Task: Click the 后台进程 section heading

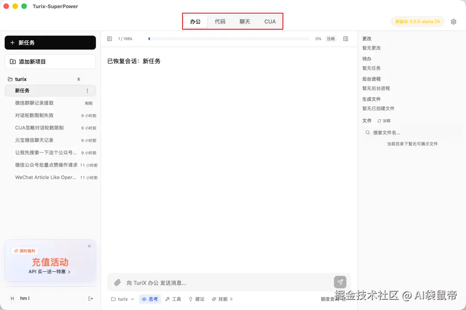Action: [x=371, y=79]
